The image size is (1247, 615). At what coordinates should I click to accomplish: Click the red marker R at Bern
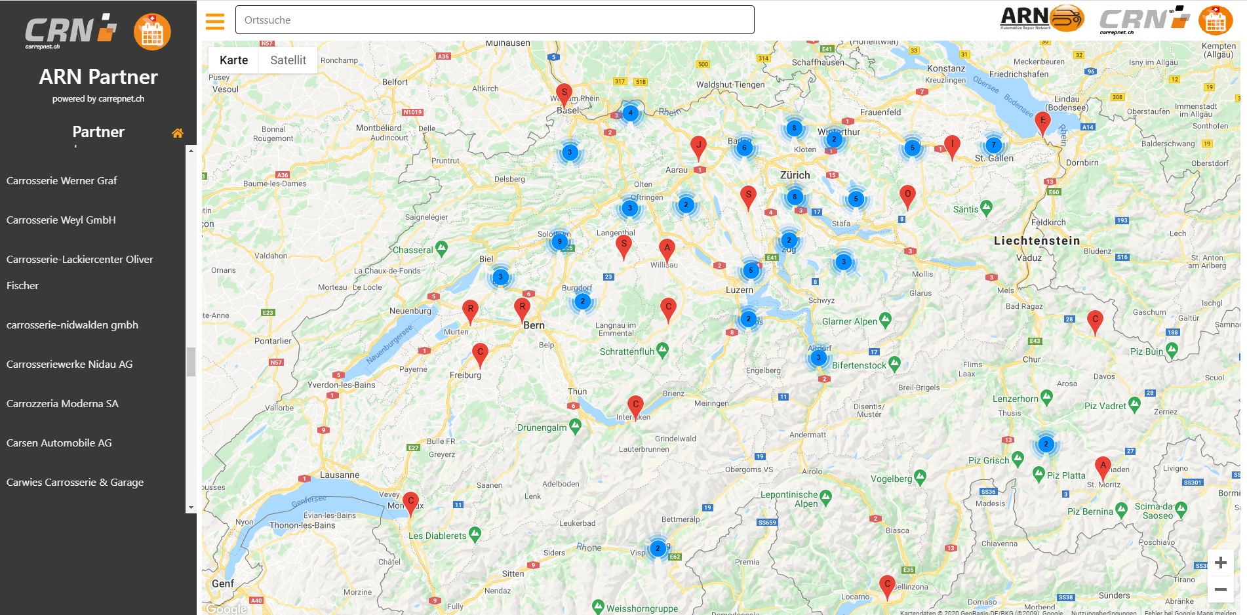point(522,309)
